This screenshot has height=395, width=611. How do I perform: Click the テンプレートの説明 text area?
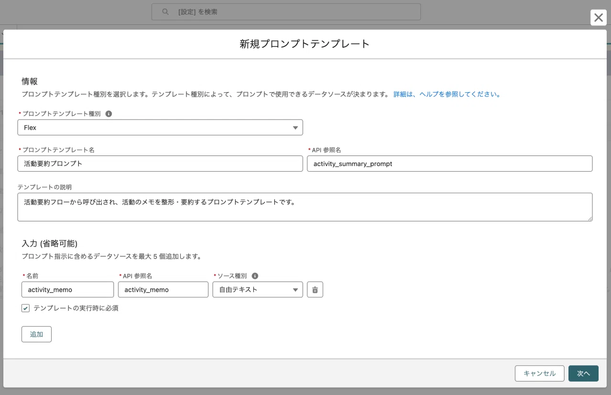(305, 207)
